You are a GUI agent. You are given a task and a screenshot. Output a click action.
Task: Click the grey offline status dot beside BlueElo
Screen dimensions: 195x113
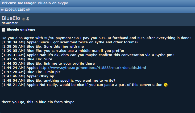[24, 19]
